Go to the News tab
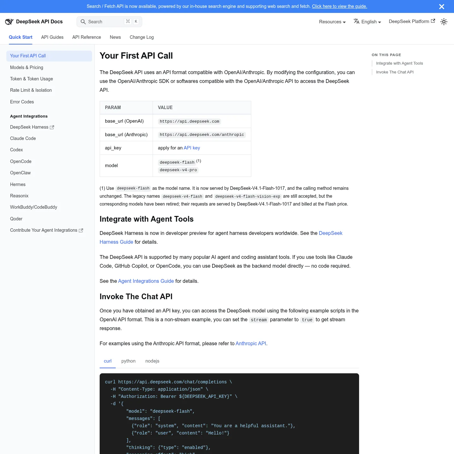 tap(115, 37)
